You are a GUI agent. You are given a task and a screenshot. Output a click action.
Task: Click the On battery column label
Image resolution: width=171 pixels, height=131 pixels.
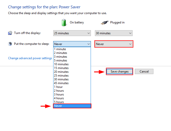77,22
